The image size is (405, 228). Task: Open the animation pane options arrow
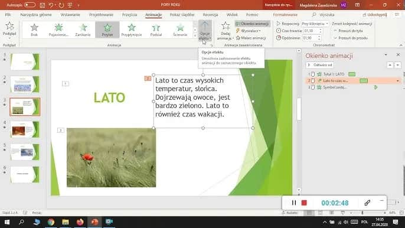[x=386, y=54]
